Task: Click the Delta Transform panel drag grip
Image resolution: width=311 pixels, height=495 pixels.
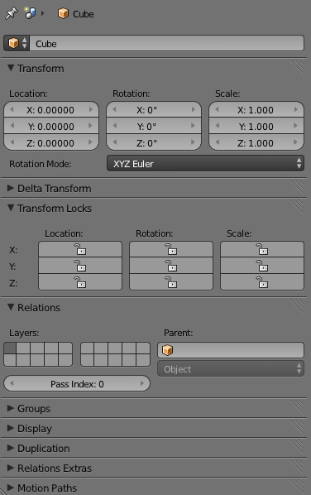Action: click(x=297, y=187)
